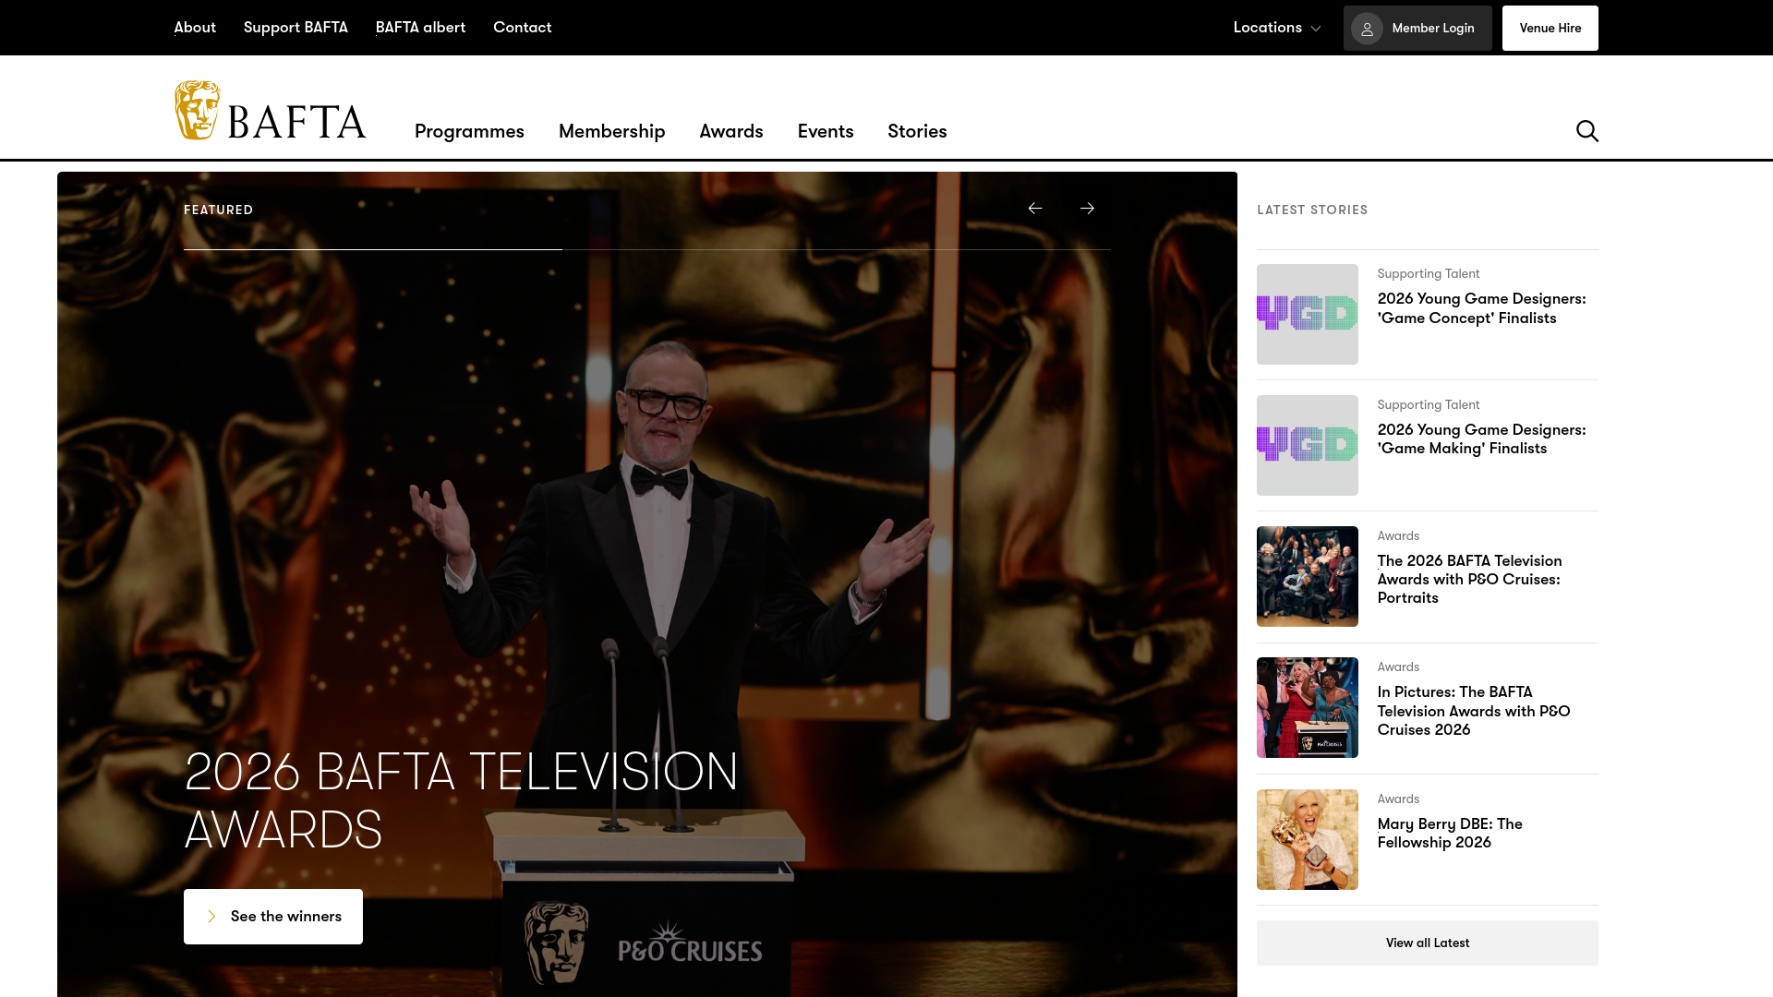Open the Stories menu
Viewport: 1773px width, 997px height.
pos(917,131)
